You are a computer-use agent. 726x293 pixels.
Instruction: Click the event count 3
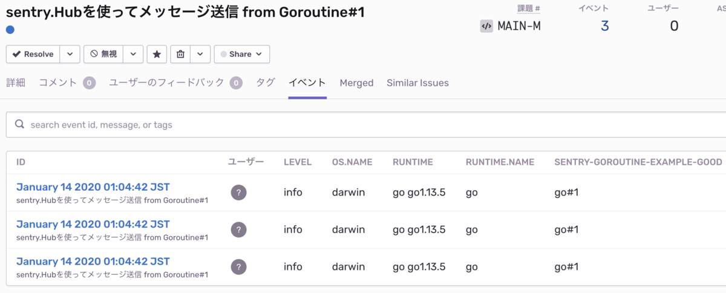[604, 25]
